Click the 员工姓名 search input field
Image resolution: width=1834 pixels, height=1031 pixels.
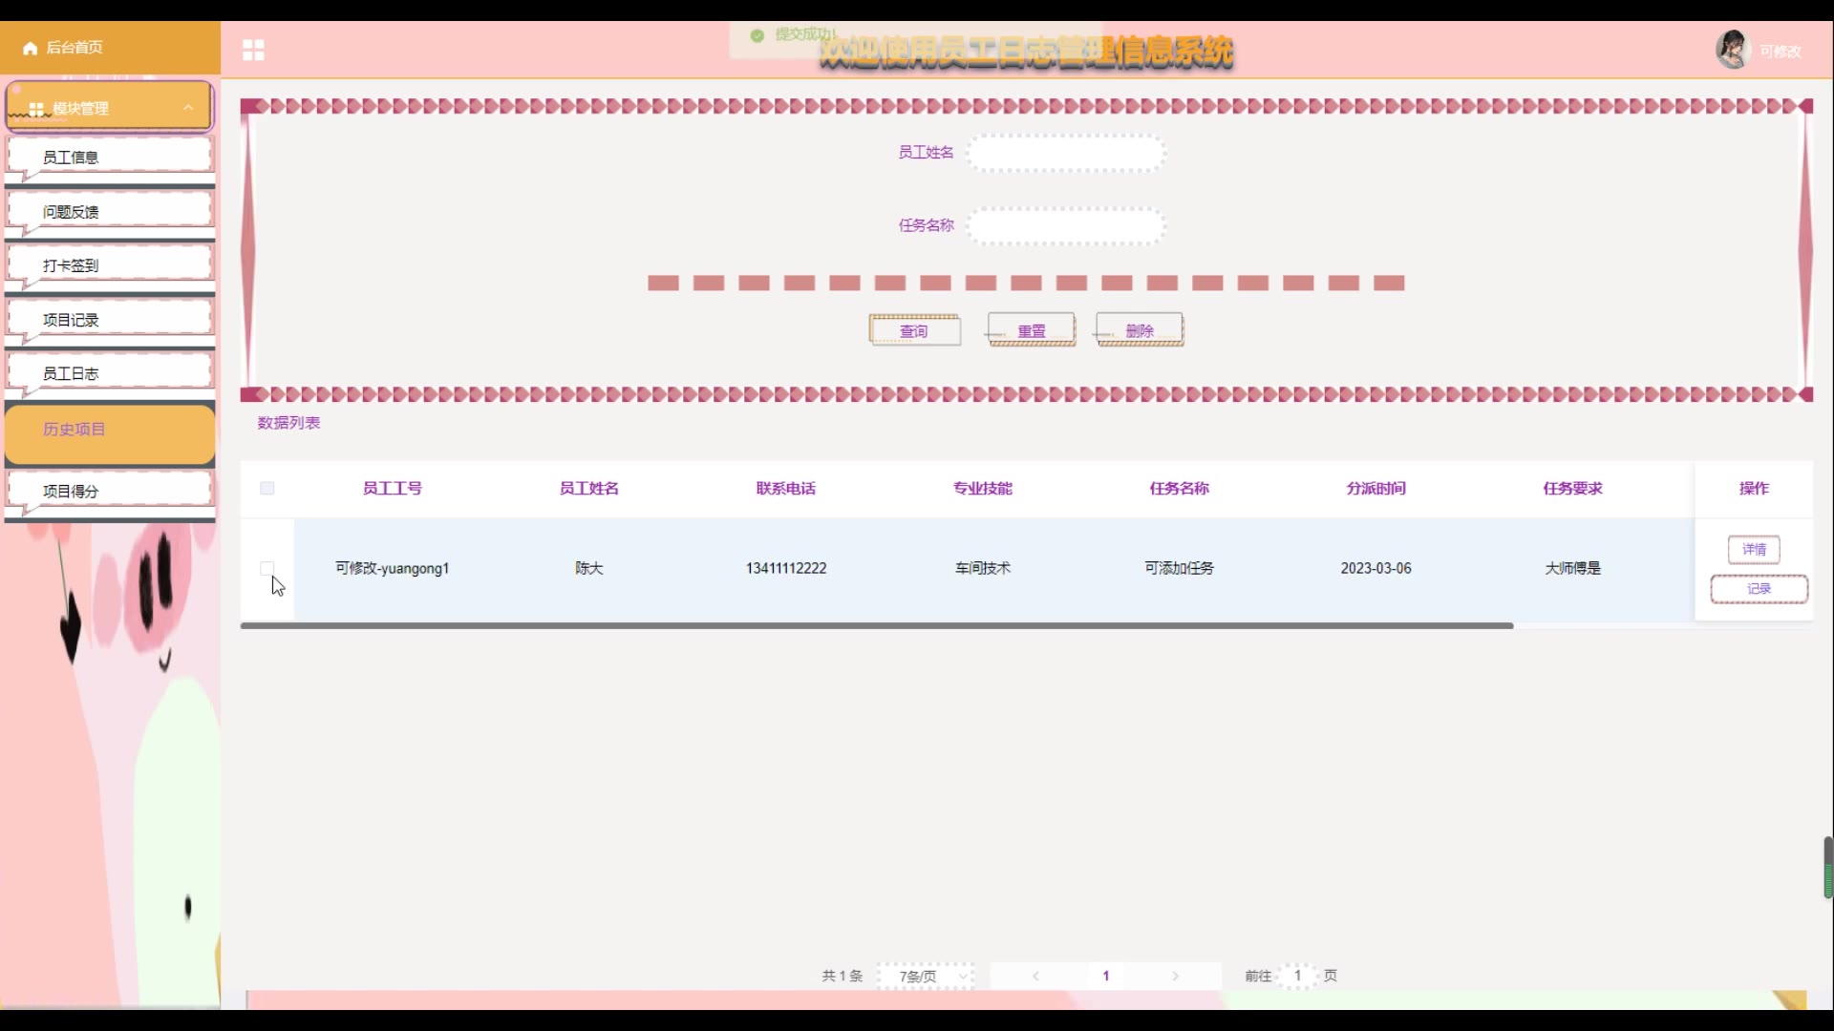(1065, 153)
